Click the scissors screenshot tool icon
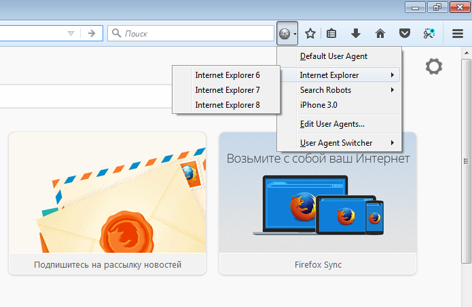472x307 pixels. [x=429, y=33]
